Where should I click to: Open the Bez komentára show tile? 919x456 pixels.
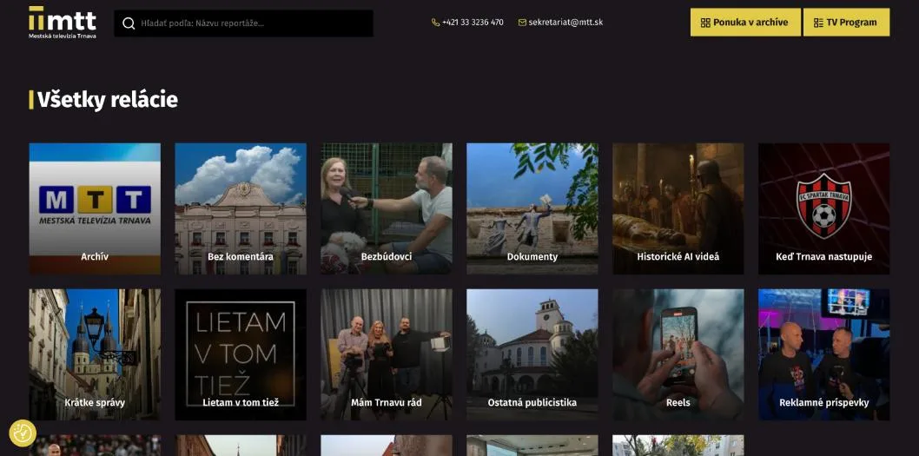coord(241,208)
